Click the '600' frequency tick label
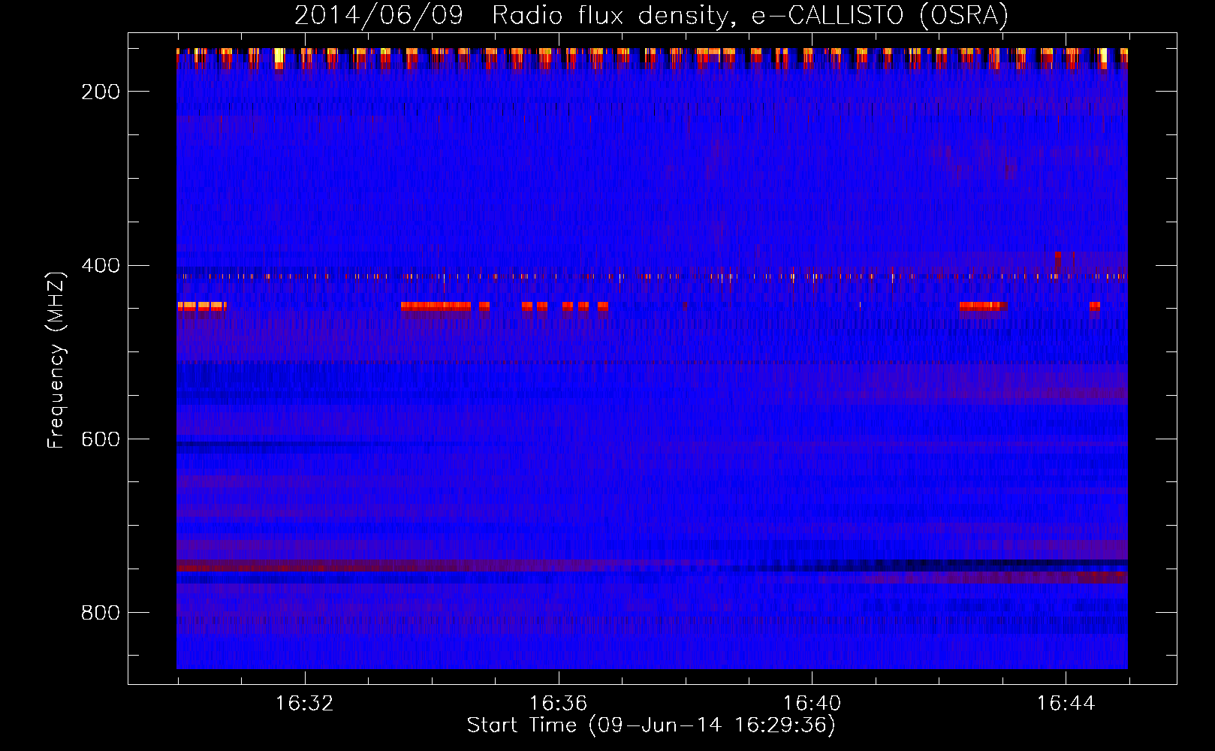The width and height of the screenshot is (1215, 751). coord(101,439)
